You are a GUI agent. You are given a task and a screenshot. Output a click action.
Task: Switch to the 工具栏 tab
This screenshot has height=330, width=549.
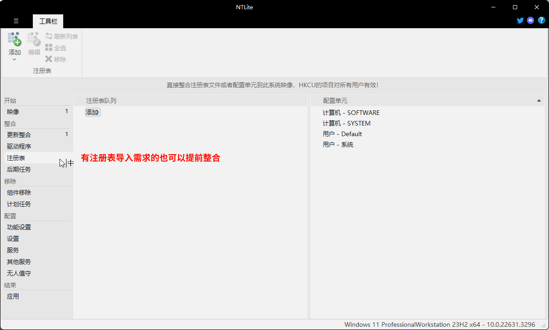(48, 21)
